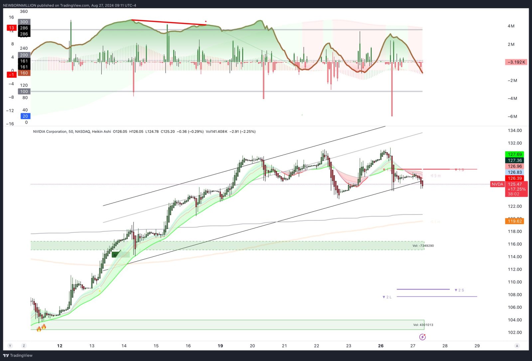532x361 pixels.
Task: Click the gray 300 level label
Action: [24, 22]
